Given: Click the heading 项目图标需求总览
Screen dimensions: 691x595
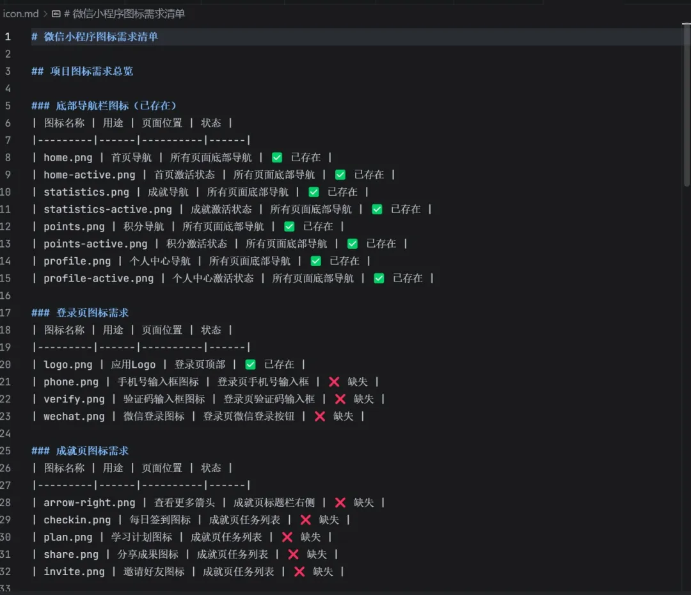Looking at the screenshot, I should click(x=91, y=71).
